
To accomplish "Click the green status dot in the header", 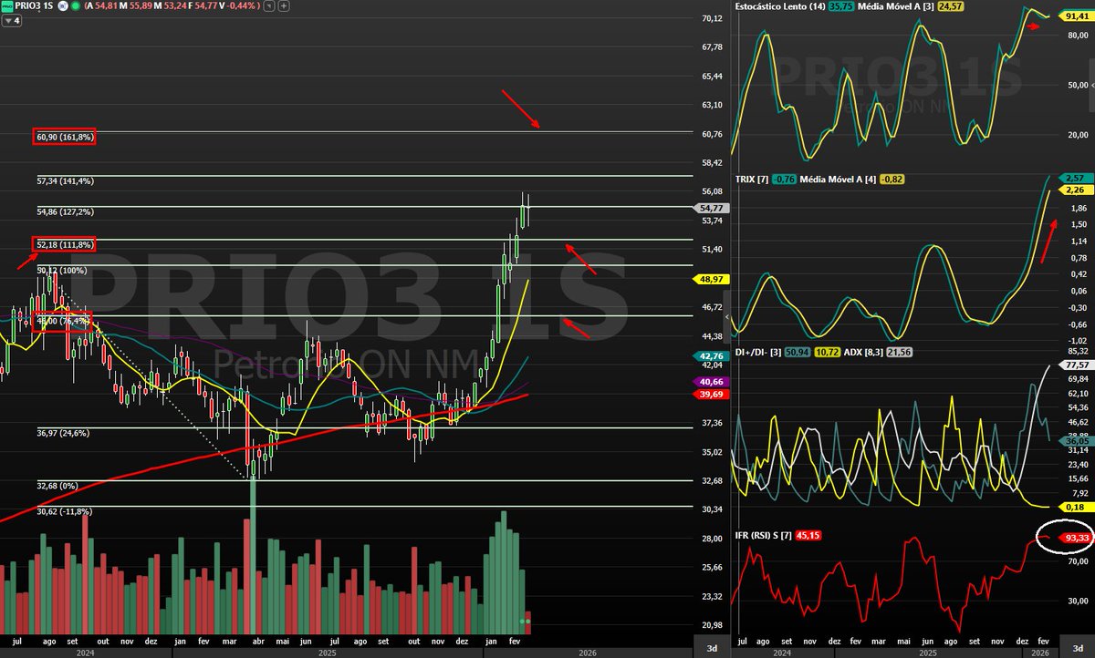I will [75, 6].
